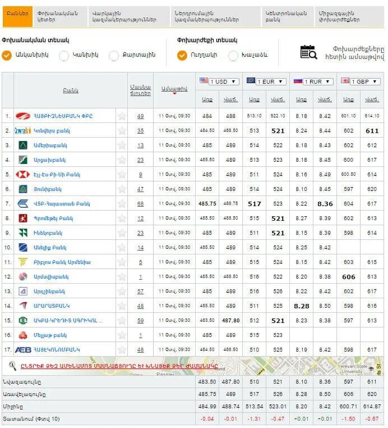Click the Անելիք Բանկ blue logo
The width and height of the screenshot is (388, 428).
pyautogui.click(x=23, y=248)
